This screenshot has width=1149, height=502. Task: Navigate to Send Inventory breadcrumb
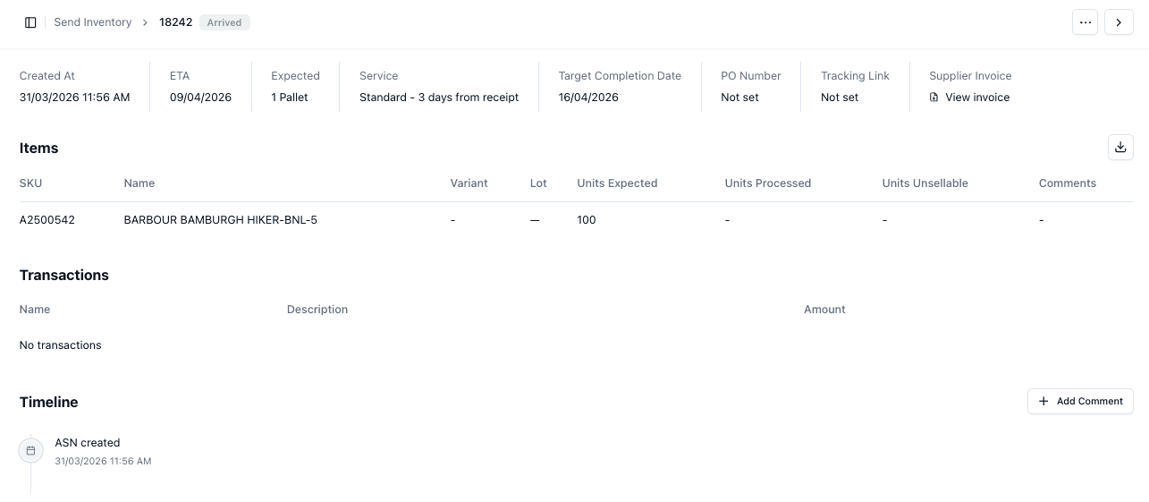pos(92,22)
